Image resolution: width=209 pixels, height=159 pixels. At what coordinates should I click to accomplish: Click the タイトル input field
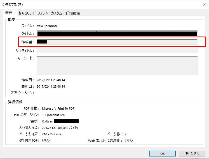117,33
